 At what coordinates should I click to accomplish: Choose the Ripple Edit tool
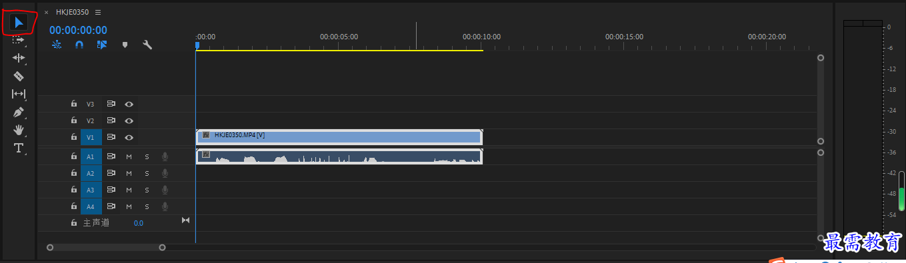pos(19,58)
